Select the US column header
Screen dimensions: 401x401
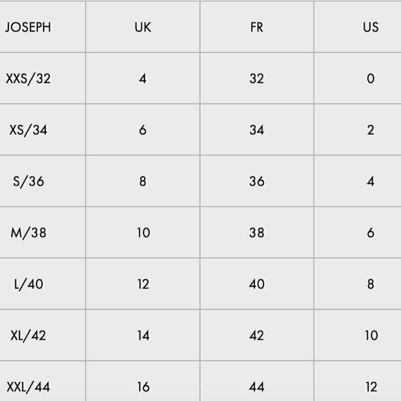[x=371, y=27]
